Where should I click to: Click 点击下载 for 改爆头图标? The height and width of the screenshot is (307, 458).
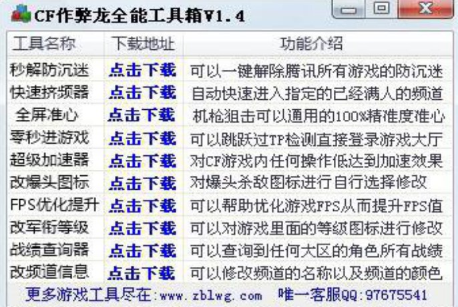point(143,183)
